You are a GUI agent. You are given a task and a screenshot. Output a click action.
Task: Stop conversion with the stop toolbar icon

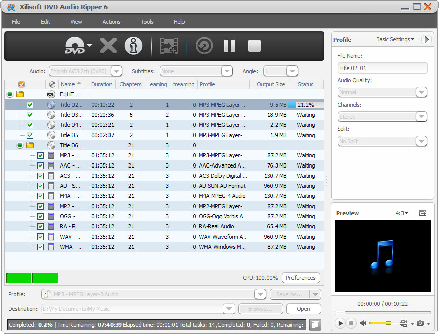tap(253, 45)
